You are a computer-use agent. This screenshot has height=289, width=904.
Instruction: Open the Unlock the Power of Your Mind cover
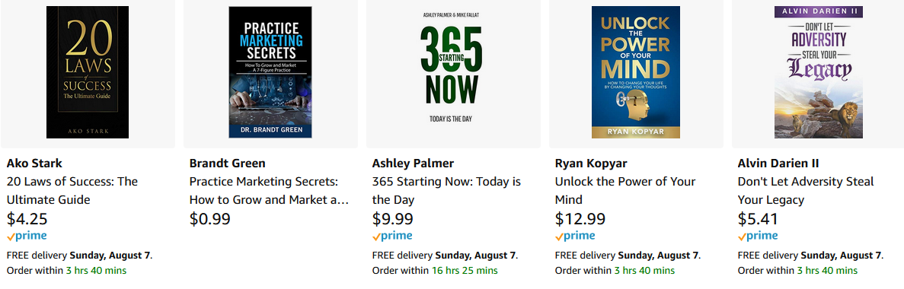pyautogui.click(x=636, y=72)
